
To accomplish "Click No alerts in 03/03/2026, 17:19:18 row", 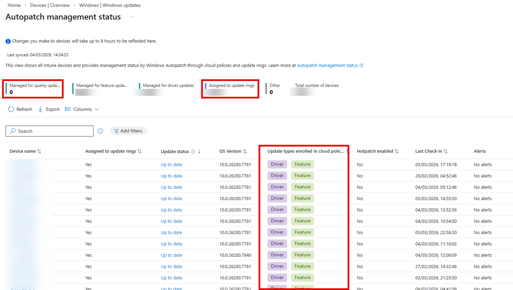I will tap(483, 165).
